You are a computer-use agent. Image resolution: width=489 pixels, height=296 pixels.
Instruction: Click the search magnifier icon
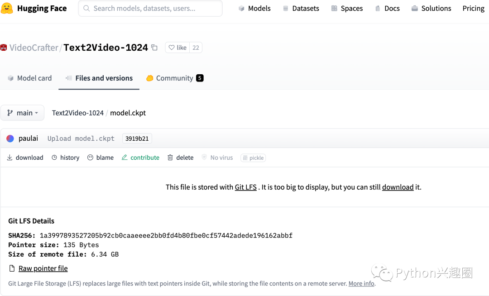click(x=86, y=9)
